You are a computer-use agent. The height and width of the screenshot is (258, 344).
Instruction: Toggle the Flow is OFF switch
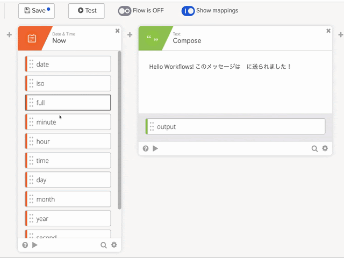[125, 11]
